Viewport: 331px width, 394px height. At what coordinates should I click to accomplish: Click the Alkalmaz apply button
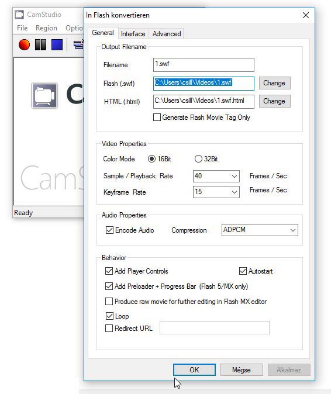coord(289,370)
